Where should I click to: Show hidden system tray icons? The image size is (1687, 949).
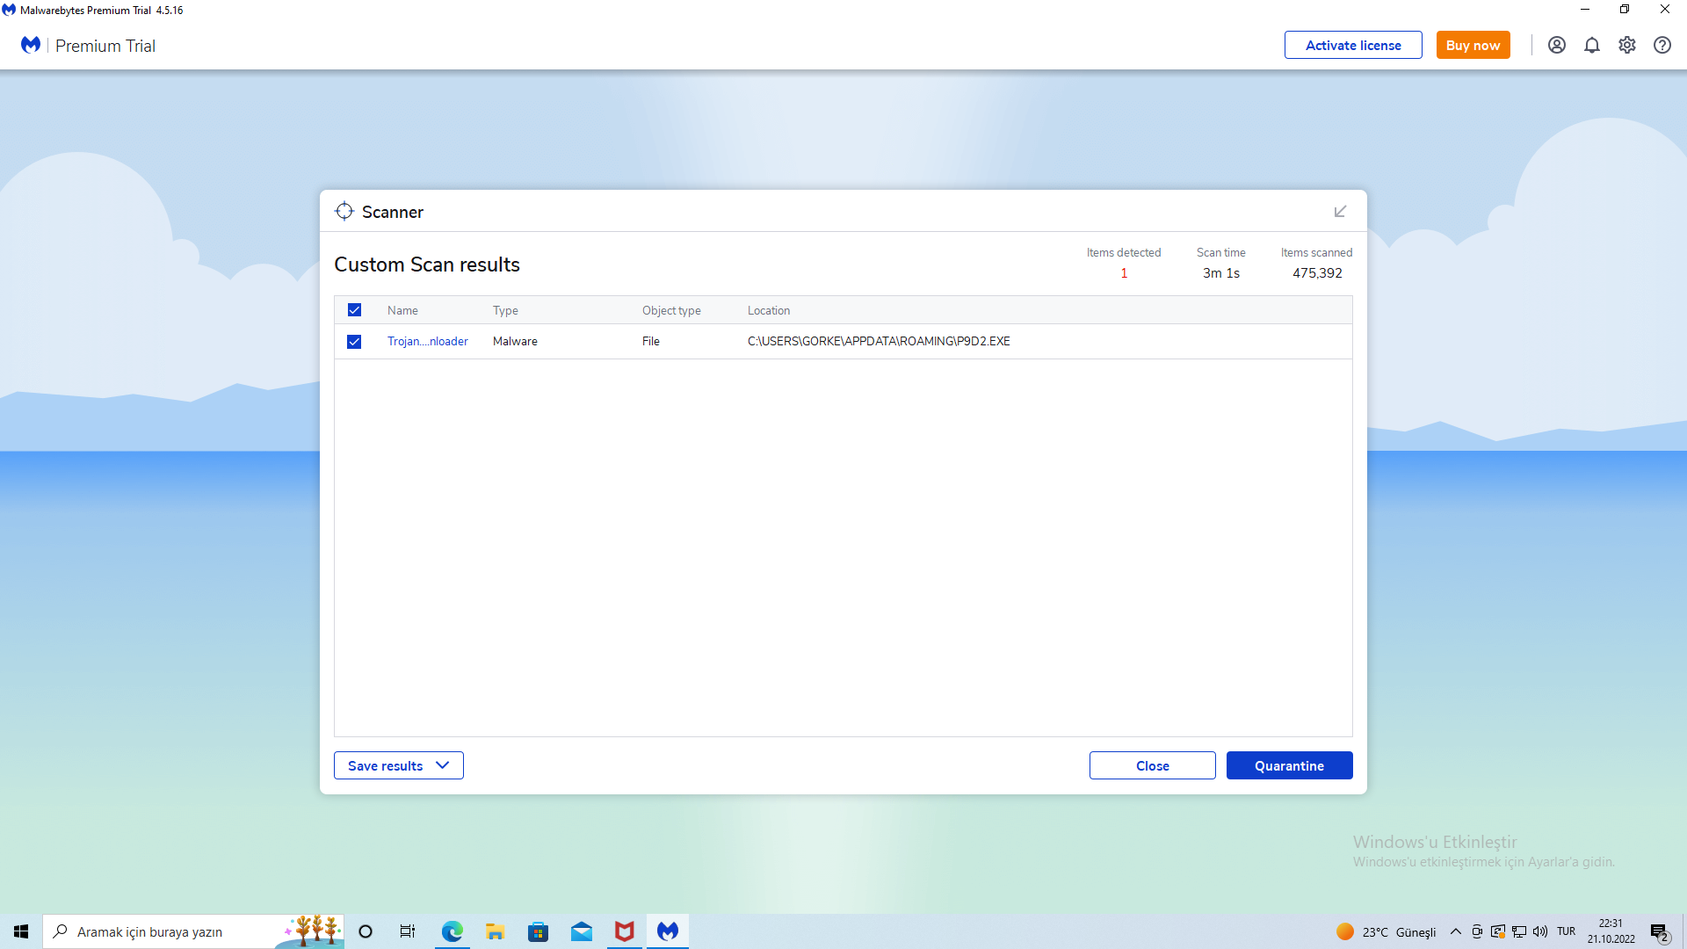coord(1456,931)
